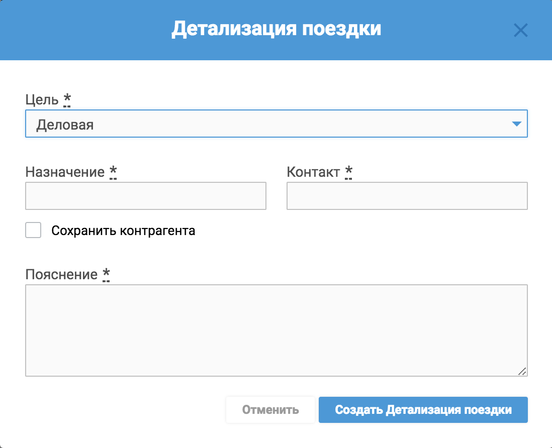Focus the Назначение input field
The height and width of the screenshot is (448, 552).
tap(145, 196)
